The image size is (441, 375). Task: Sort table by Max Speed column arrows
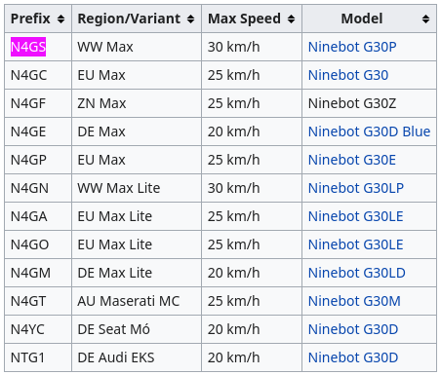coord(291,19)
